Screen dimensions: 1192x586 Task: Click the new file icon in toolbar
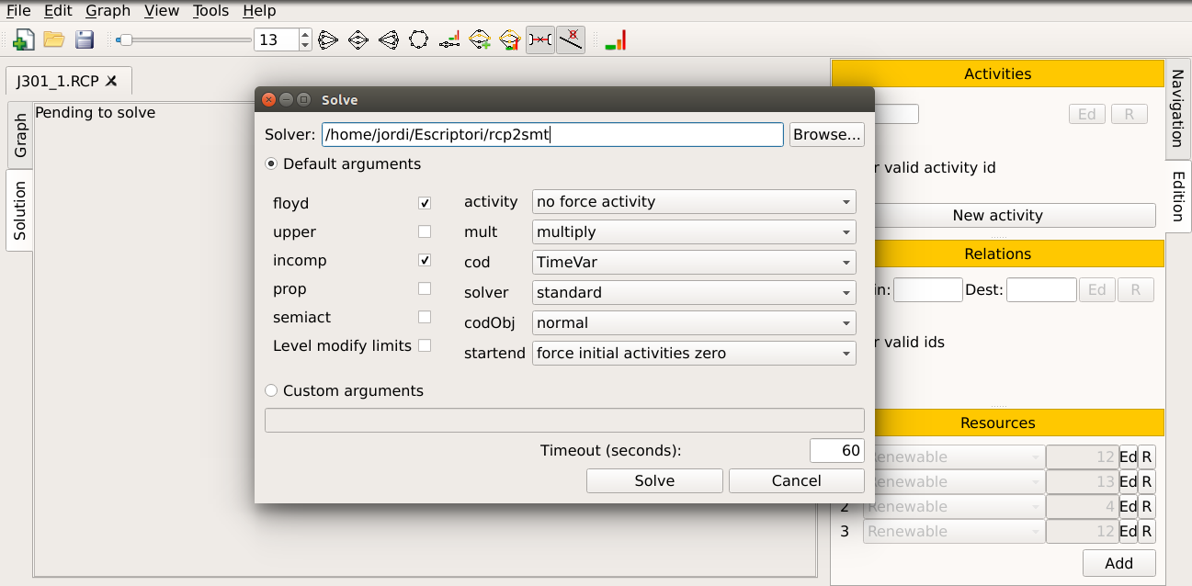(24, 39)
